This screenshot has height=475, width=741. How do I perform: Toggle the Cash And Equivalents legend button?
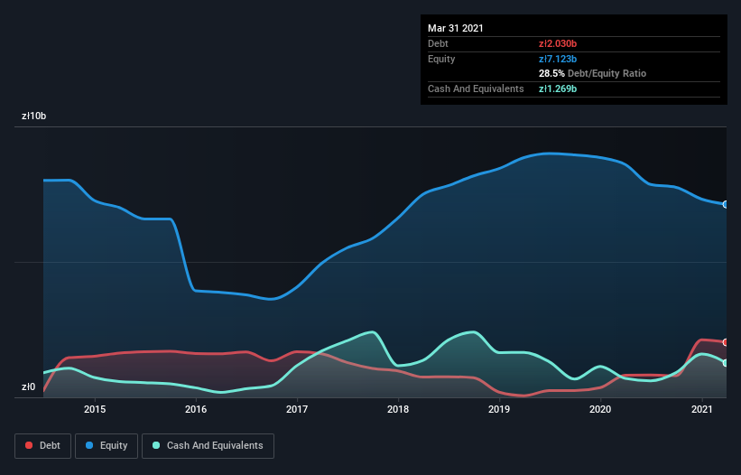coord(208,446)
